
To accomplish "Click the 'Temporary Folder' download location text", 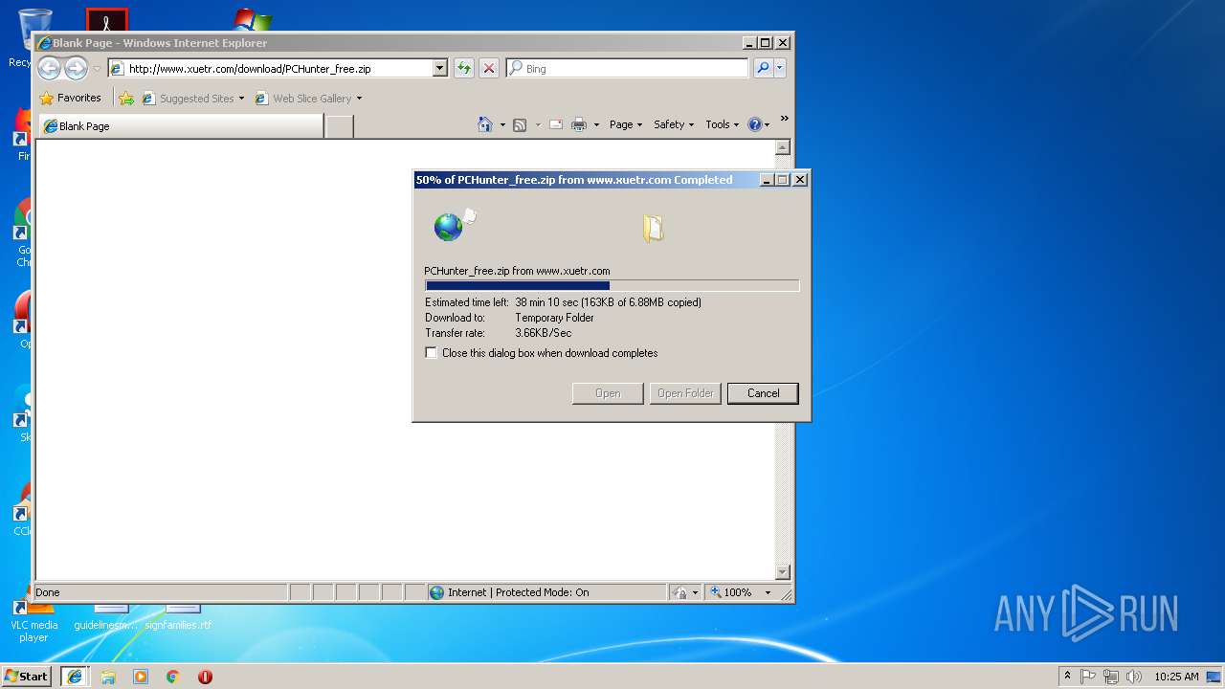I will pyautogui.click(x=554, y=318).
